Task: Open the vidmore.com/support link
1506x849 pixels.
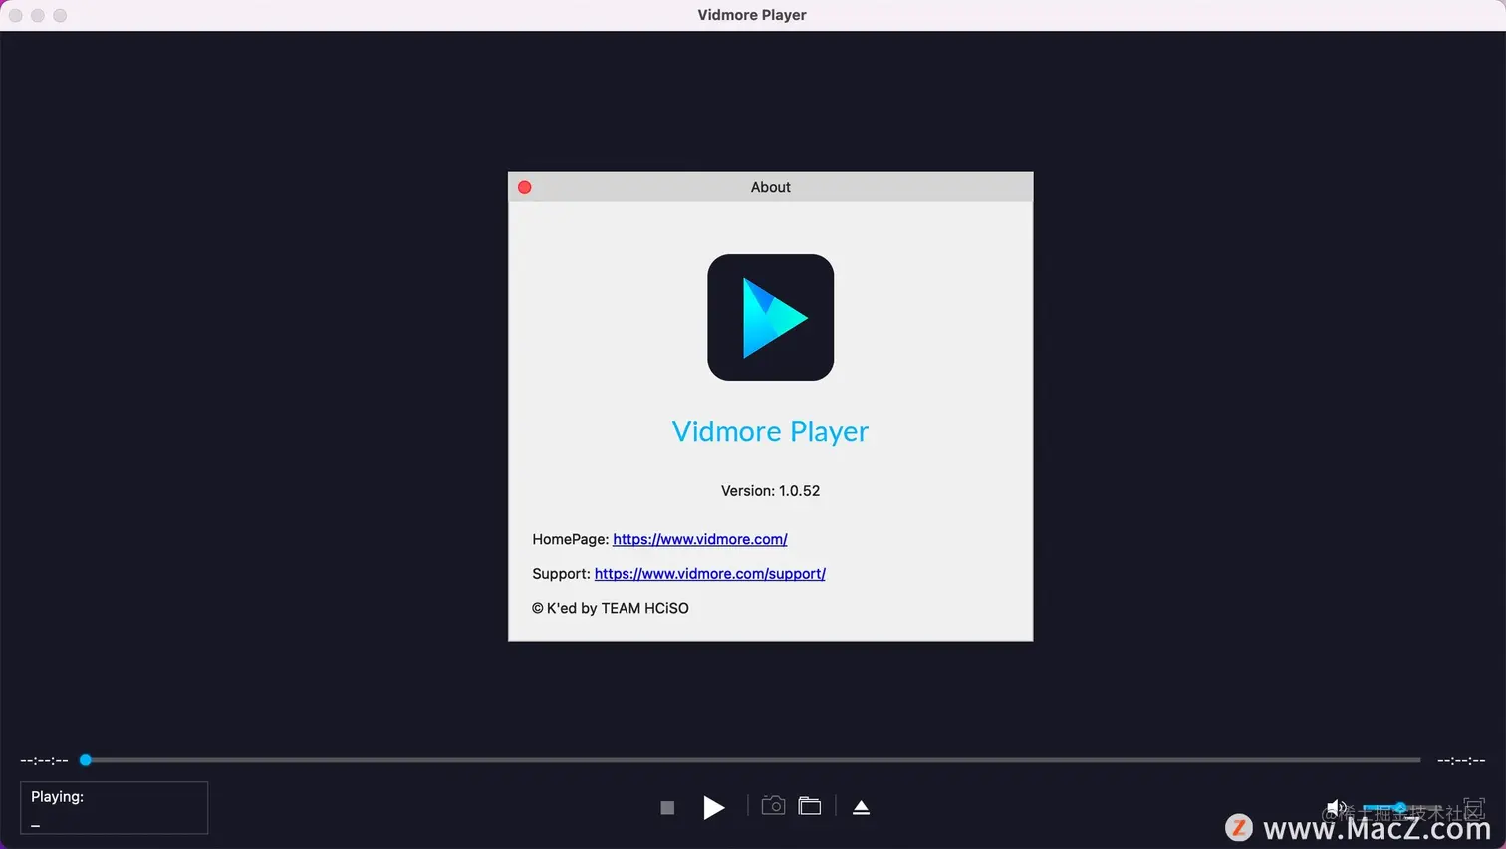Action: [x=710, y=574]
